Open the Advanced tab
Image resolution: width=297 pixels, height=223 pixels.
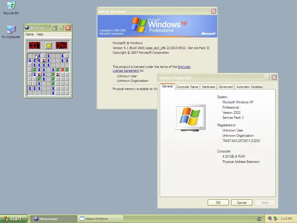click(226, 87)
